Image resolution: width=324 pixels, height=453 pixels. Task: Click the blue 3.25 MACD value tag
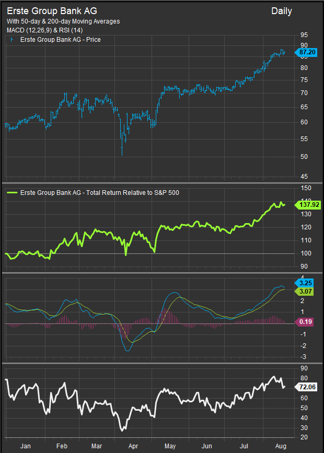(x=306, y=283)
